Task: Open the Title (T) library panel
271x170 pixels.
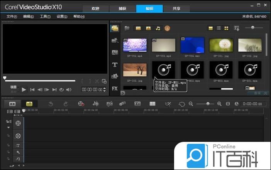Action: (115, 64)
